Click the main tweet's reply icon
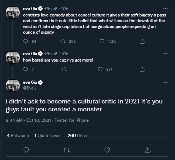This screenshot has height=160, width=175. pyautogui.click(x=26, y=150)
